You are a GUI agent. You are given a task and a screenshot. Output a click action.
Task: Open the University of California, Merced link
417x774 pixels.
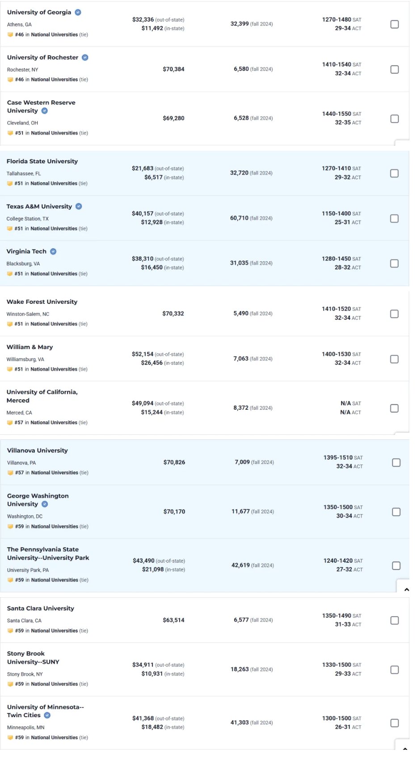tap(42, 396)
